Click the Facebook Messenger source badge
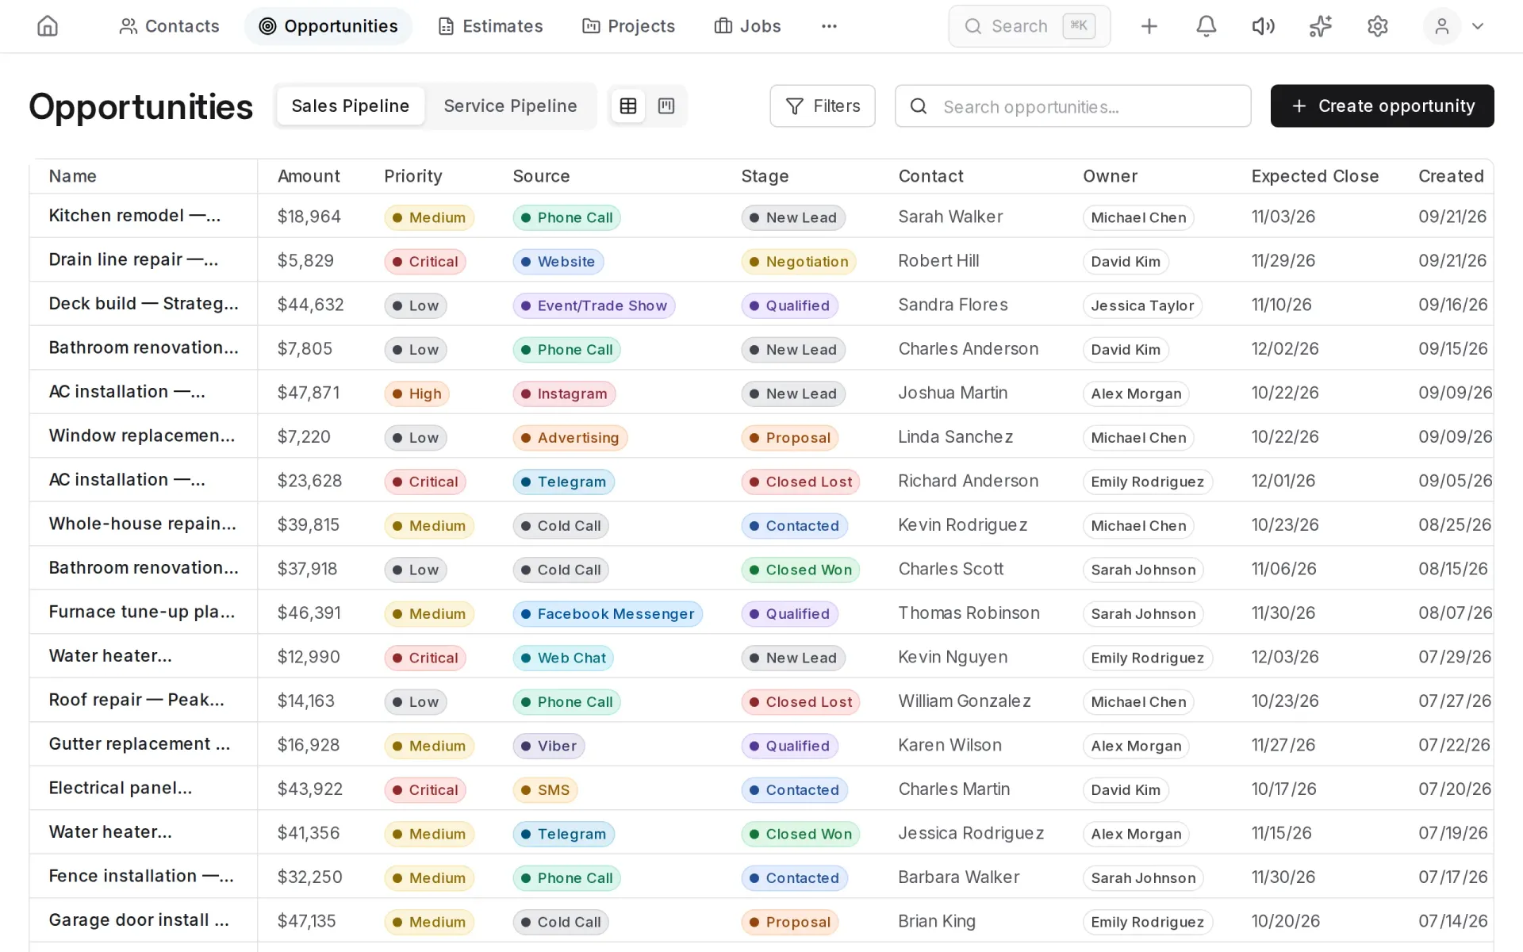The width and height of the screenshot is (1523, 952). (608, 614)
